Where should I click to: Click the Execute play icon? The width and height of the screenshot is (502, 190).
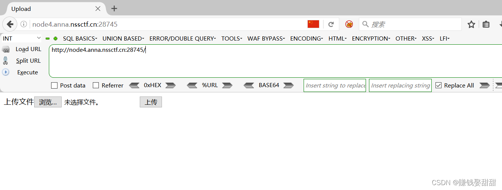click(6, 72)
